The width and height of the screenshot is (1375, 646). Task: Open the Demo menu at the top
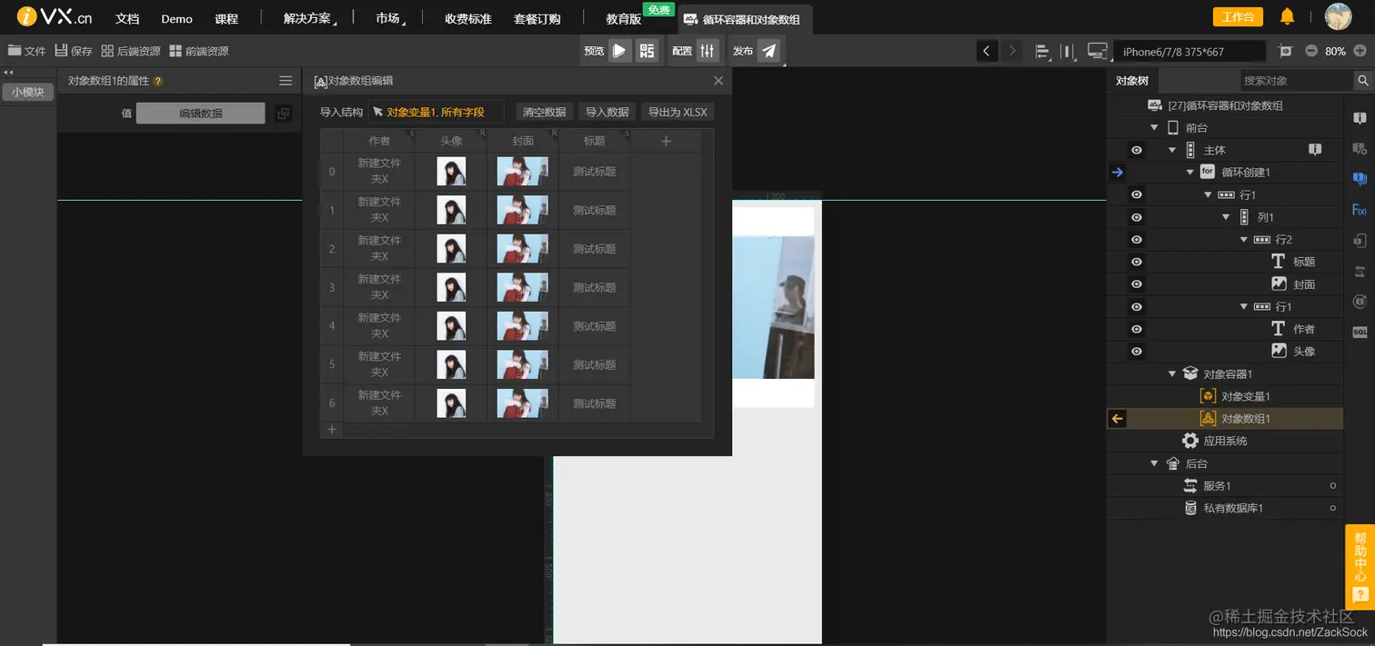click(176, 17)
